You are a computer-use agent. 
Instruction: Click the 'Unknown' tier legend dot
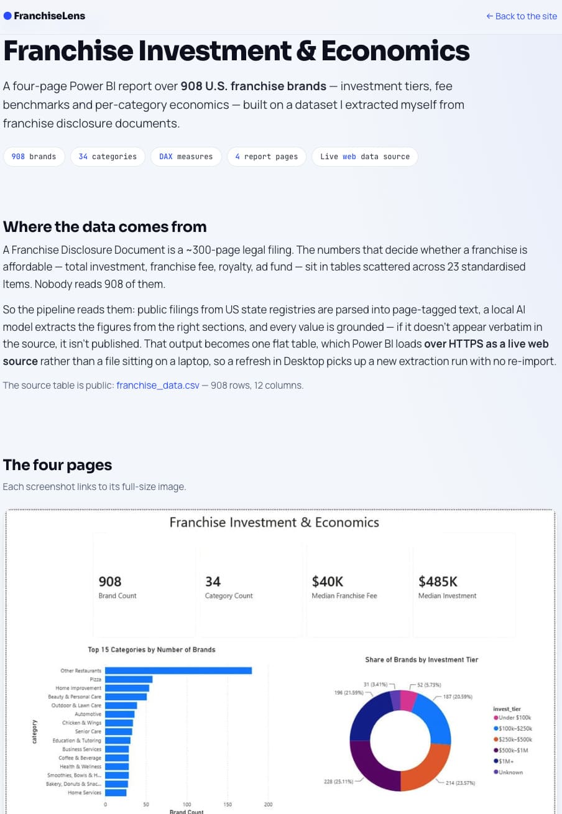[x=495, y=772]
